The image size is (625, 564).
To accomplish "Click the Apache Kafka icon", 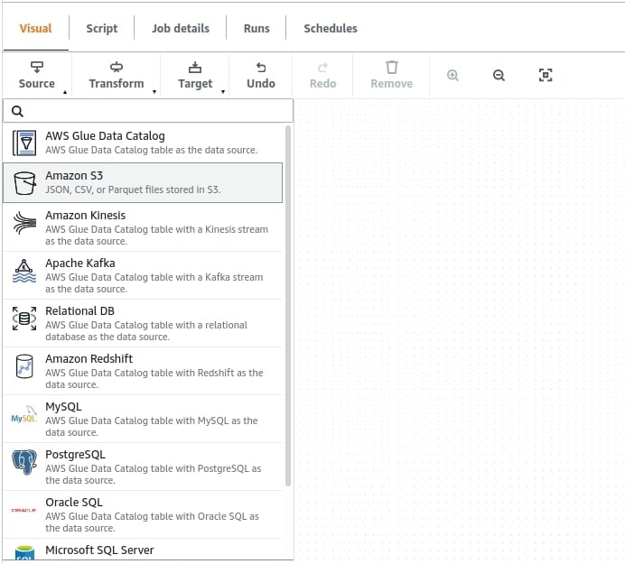I will click(x=24, y=271).
